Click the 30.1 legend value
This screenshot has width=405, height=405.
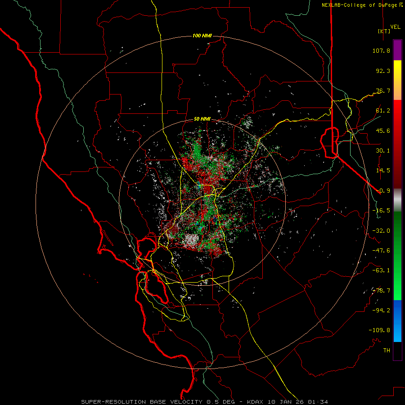(x=383, y=151)
